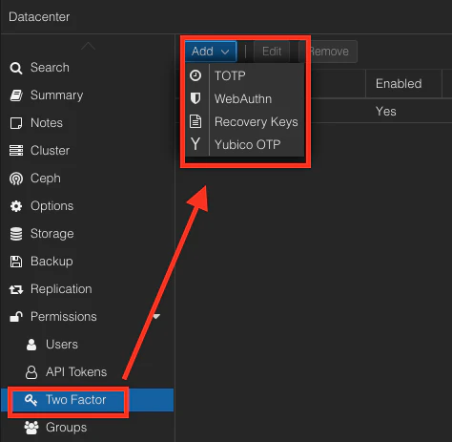
Task: Open Search in the Datacenter sidebar
Action: tap(87, 68)
